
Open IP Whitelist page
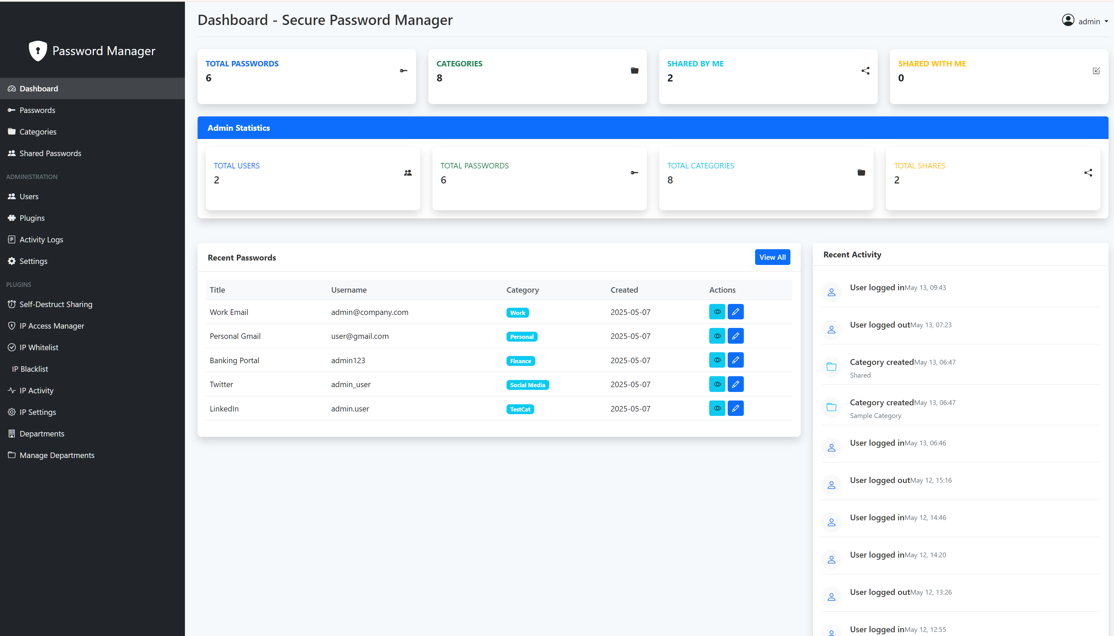point(92,347)
